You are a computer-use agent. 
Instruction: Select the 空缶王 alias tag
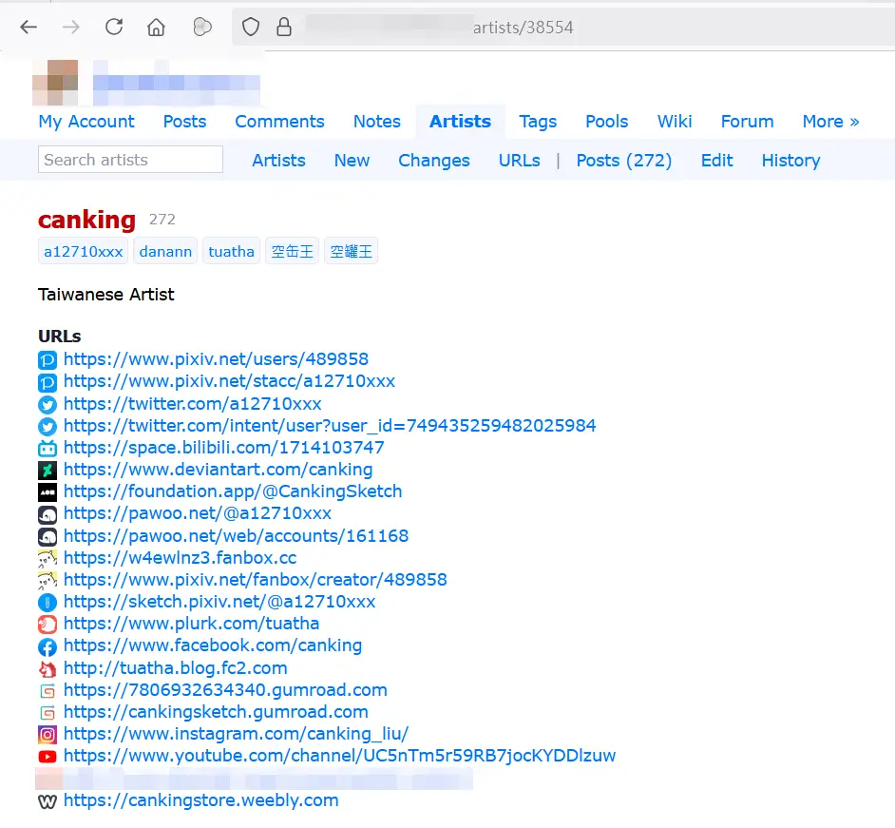point(293,251)
